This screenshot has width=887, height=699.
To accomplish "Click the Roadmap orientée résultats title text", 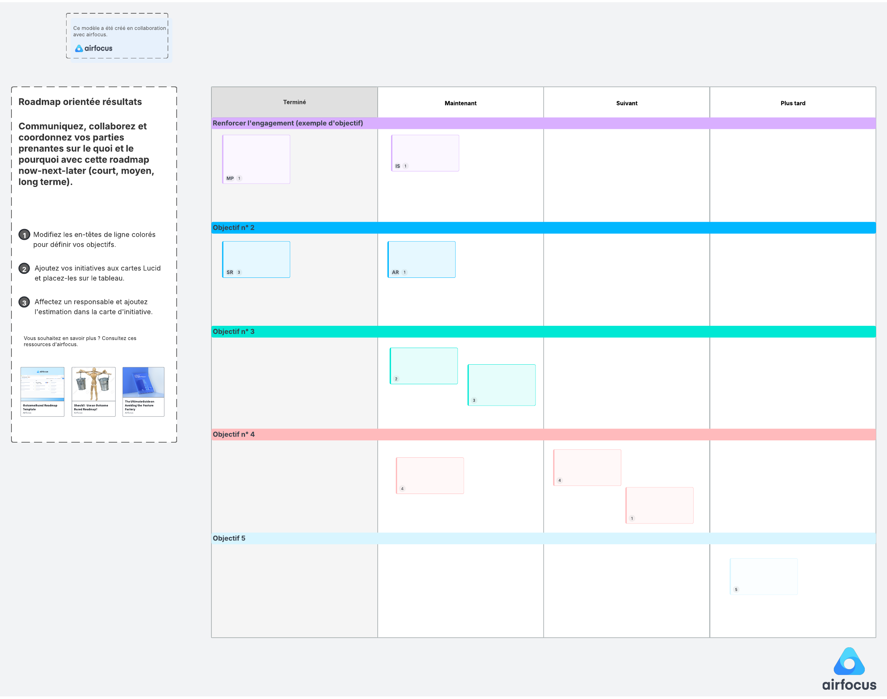I will 80,102.
